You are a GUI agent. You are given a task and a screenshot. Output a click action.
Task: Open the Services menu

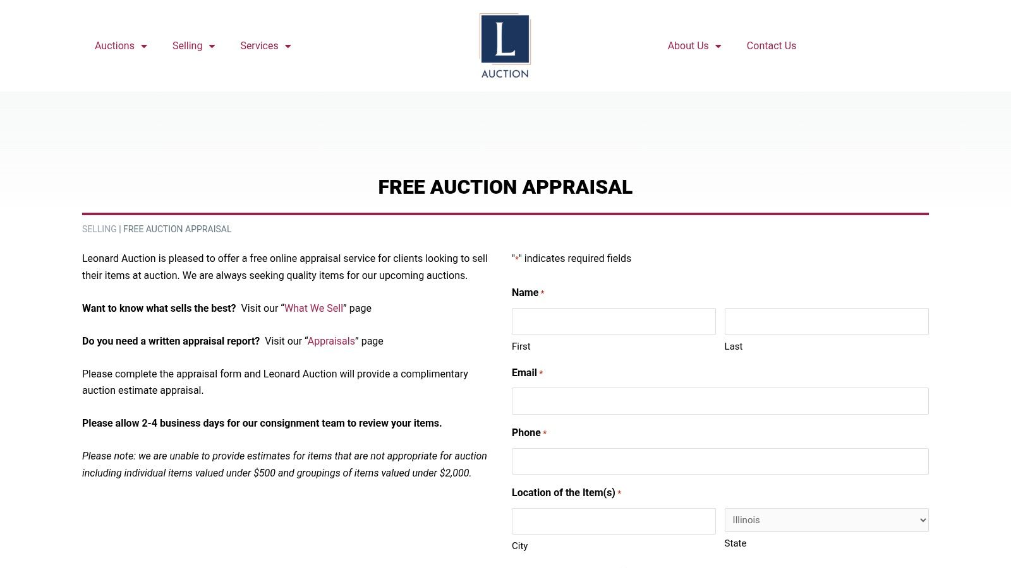tap(259, 45)
